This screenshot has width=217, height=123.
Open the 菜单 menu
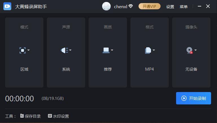tap(184, 7)
